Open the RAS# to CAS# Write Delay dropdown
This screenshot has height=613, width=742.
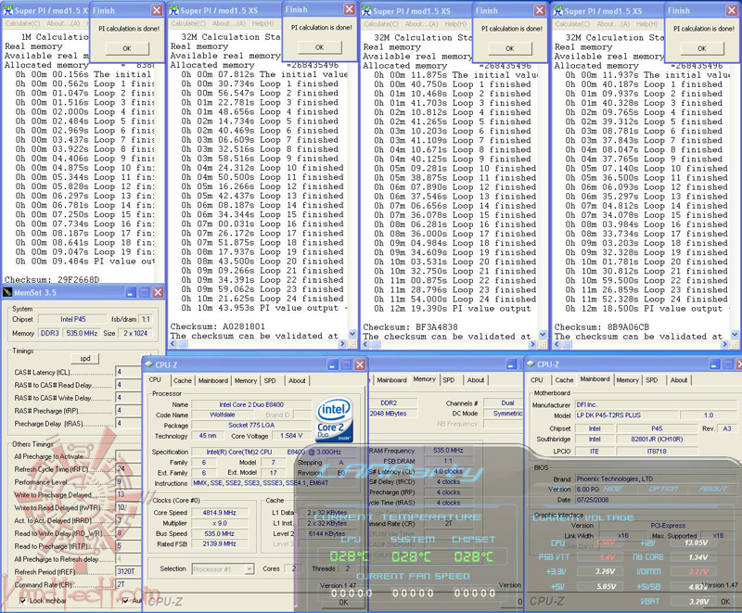pyautogui.click(x=128, y=397)
